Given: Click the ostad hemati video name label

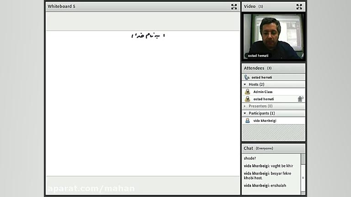Looking at the screenshot, I should [258, 56].
